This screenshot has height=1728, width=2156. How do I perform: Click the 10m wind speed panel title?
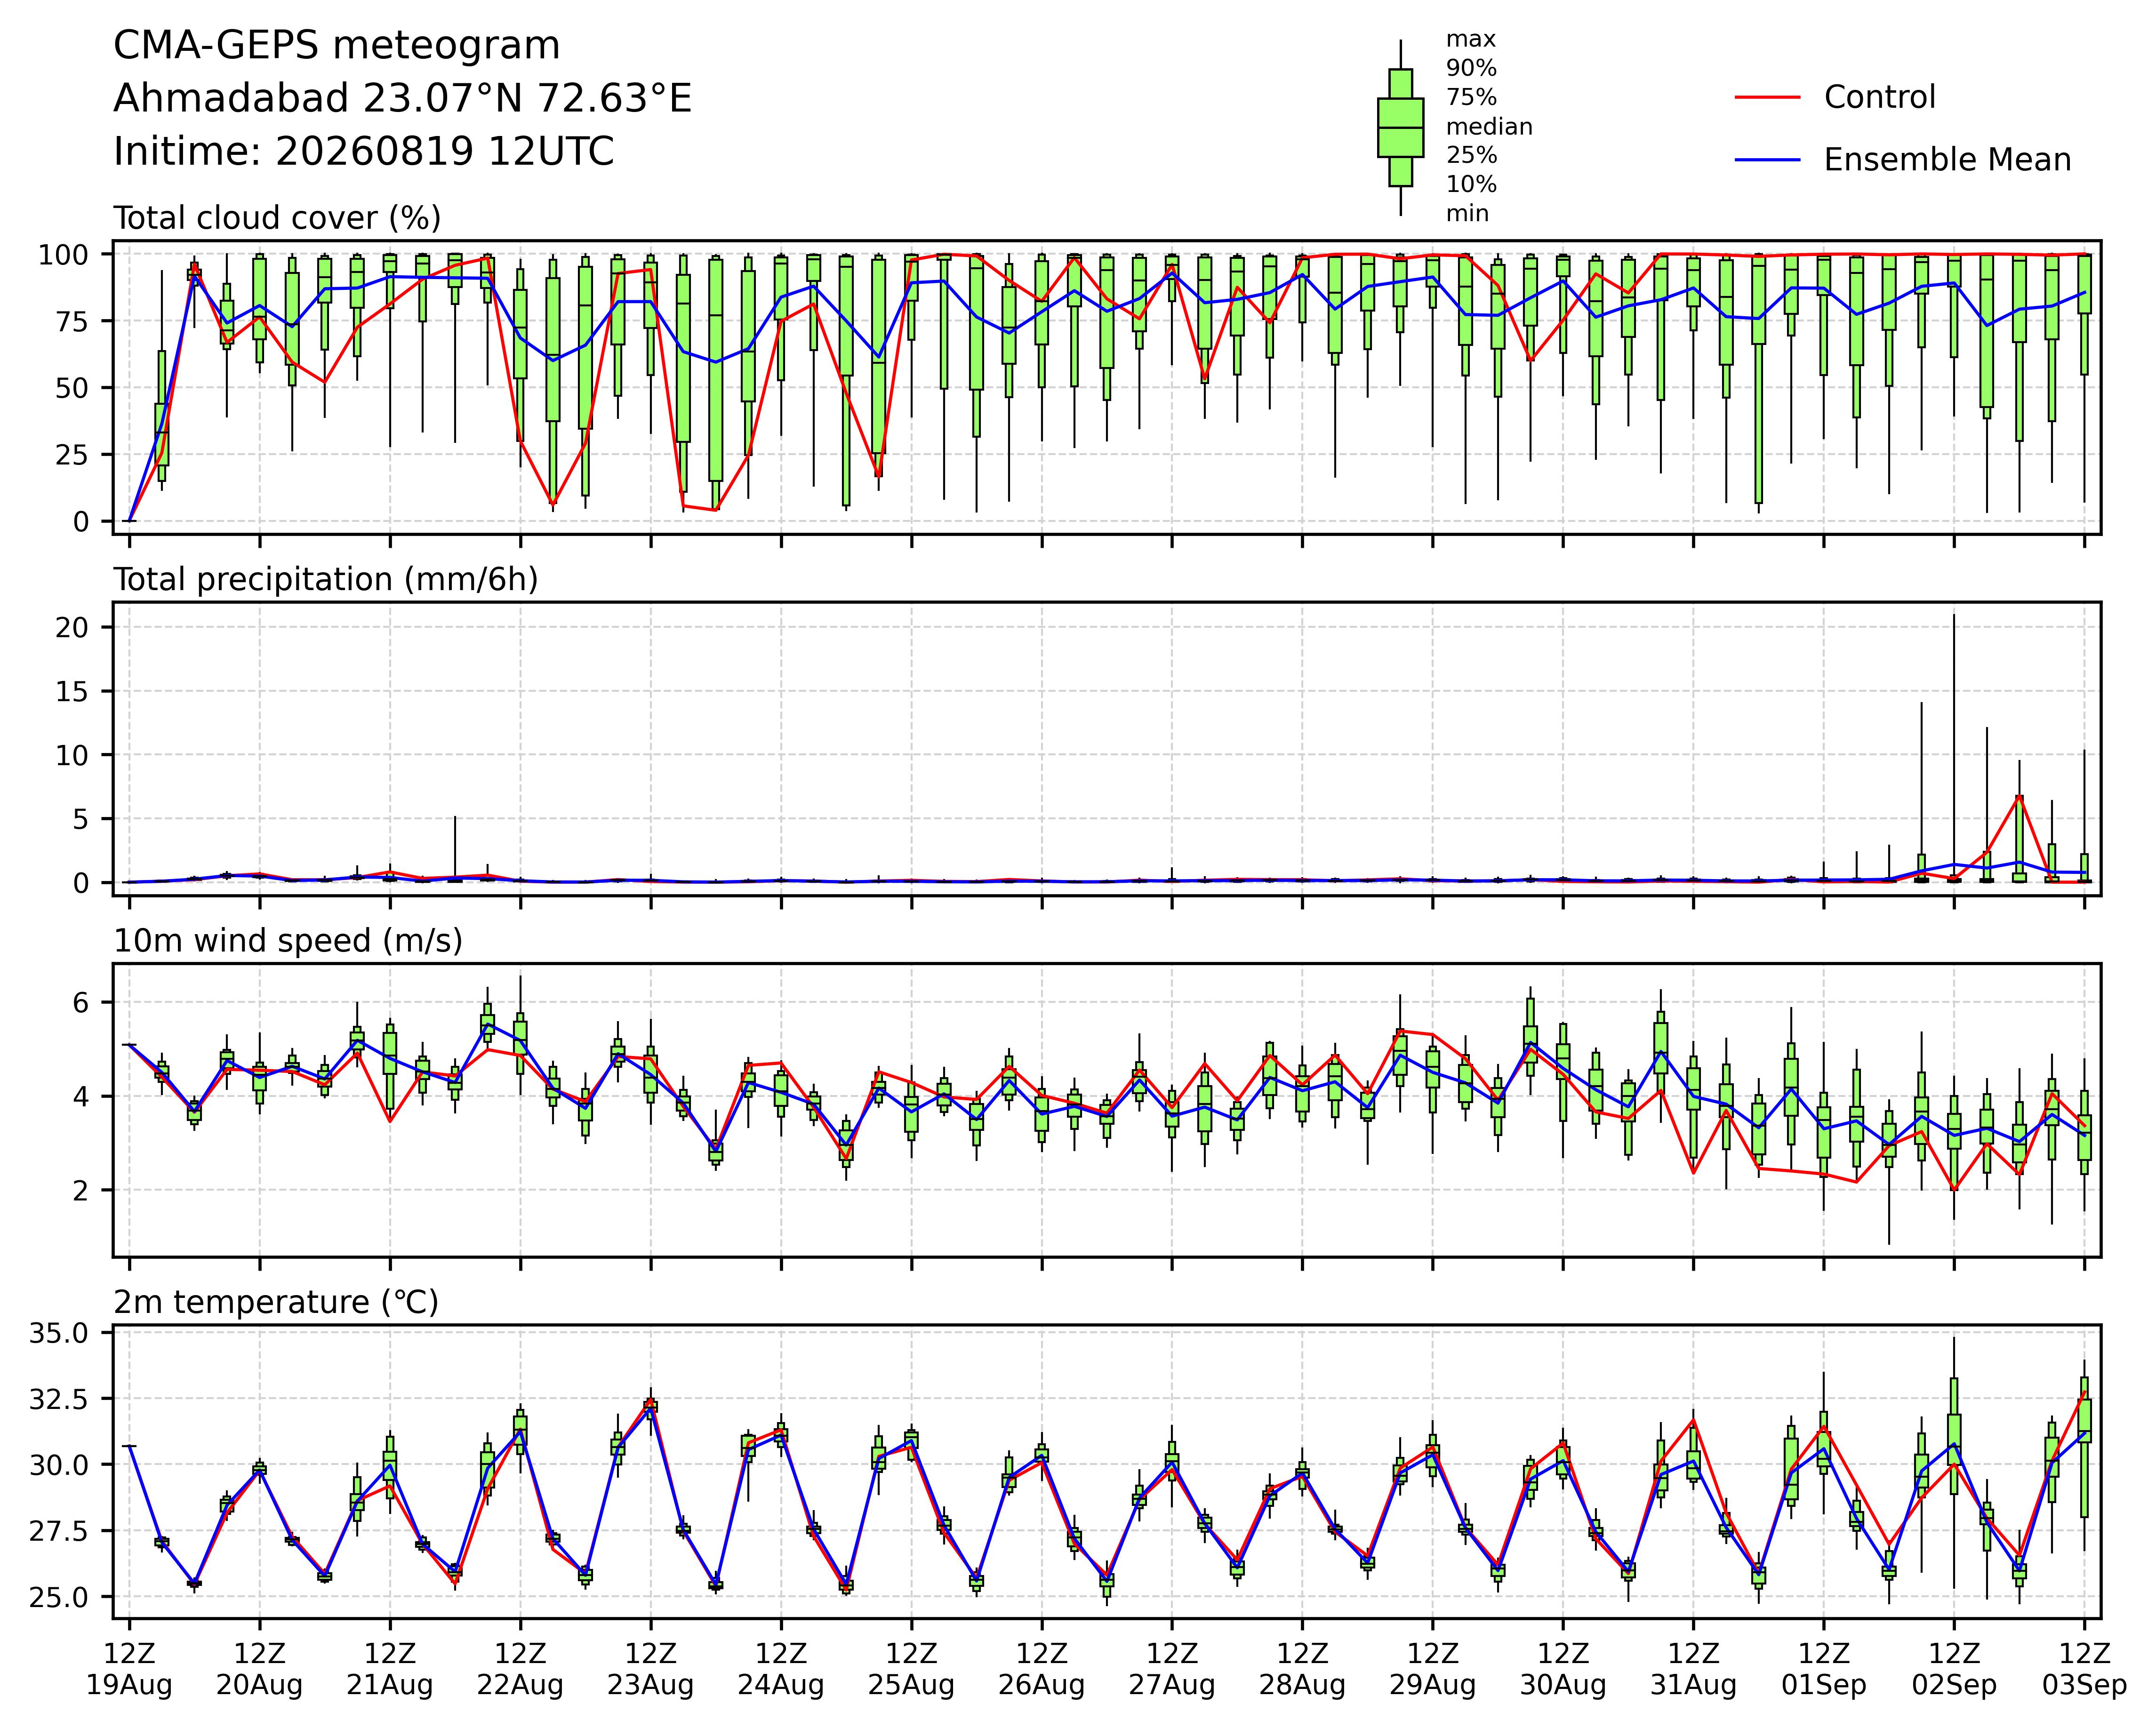288,941
